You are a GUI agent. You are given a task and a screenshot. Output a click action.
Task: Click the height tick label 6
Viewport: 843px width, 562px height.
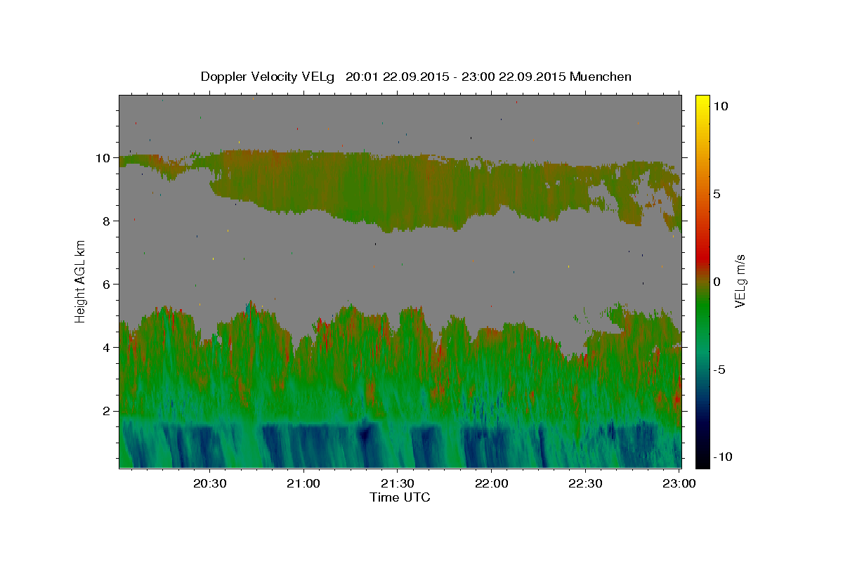pos(107,285)
